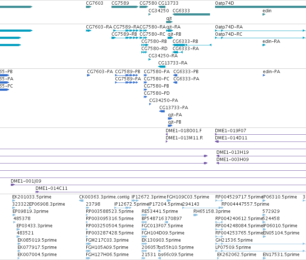This screenshot has width=306, height=260.
Task: Click protein CG7580-PA
Action: pos(157,72)
